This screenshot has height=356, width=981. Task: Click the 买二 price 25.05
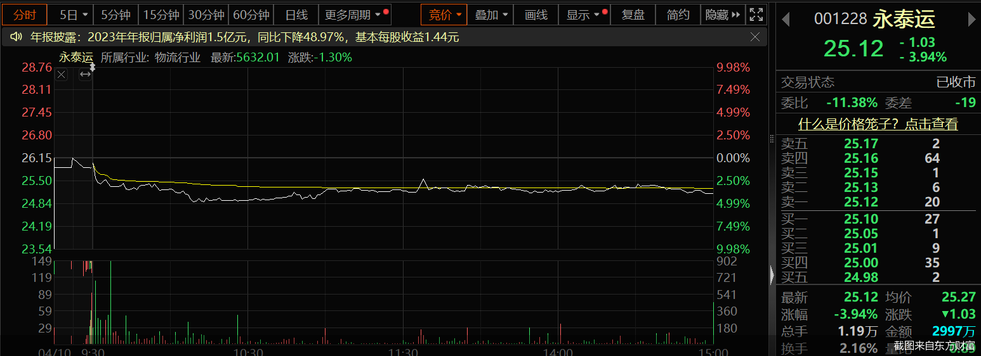861,234
